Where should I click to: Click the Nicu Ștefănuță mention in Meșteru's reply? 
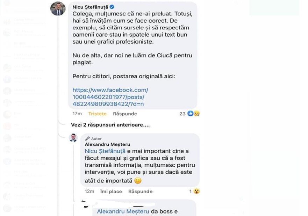click(105, 151)
